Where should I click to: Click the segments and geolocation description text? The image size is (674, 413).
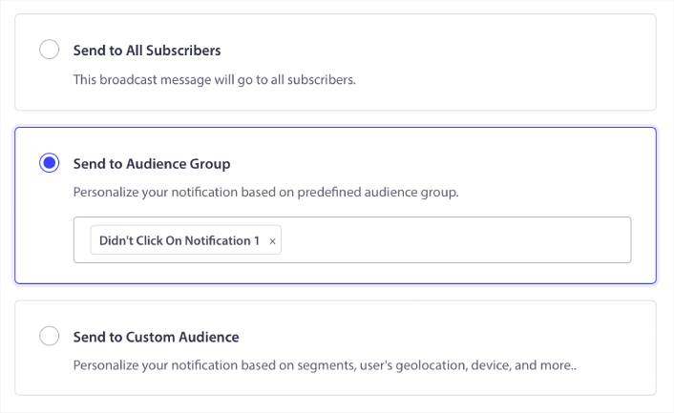[325, 364]
